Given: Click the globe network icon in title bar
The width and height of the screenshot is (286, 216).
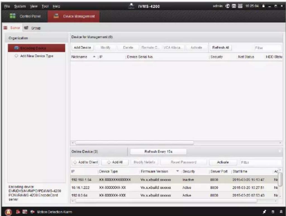Looking at the screenshot, I should tap(227, 6).
